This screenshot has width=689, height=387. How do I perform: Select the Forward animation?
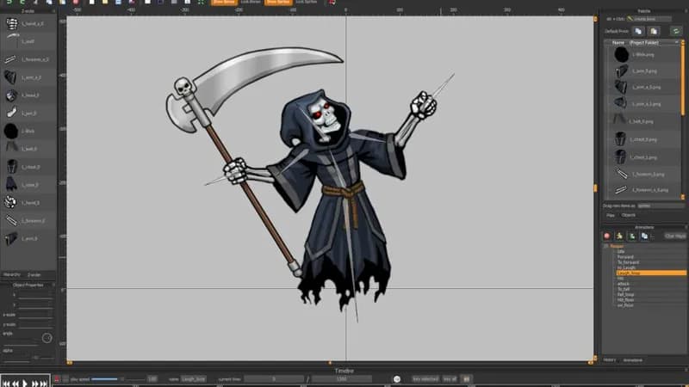tap(625, 256)
